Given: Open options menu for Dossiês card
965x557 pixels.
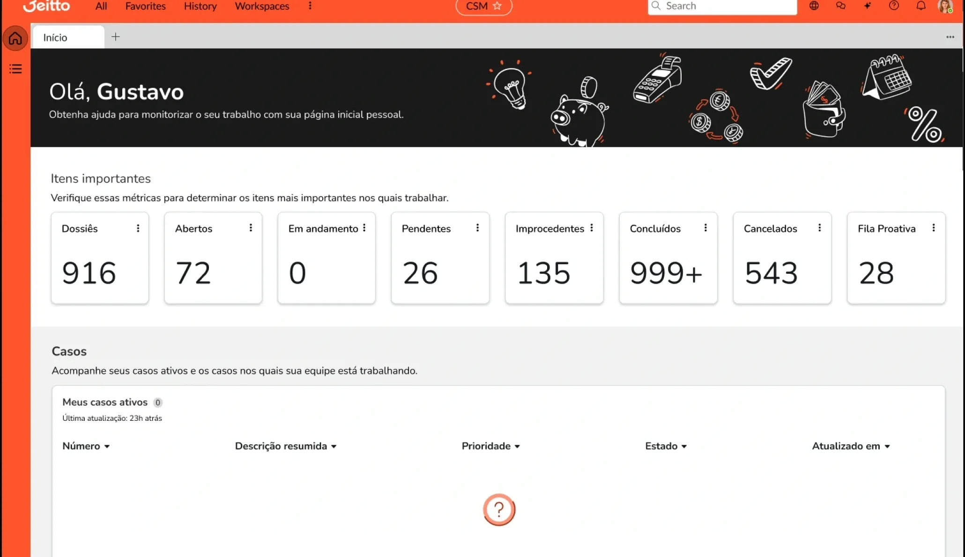Looking at the screenshot, I should 138,228.
